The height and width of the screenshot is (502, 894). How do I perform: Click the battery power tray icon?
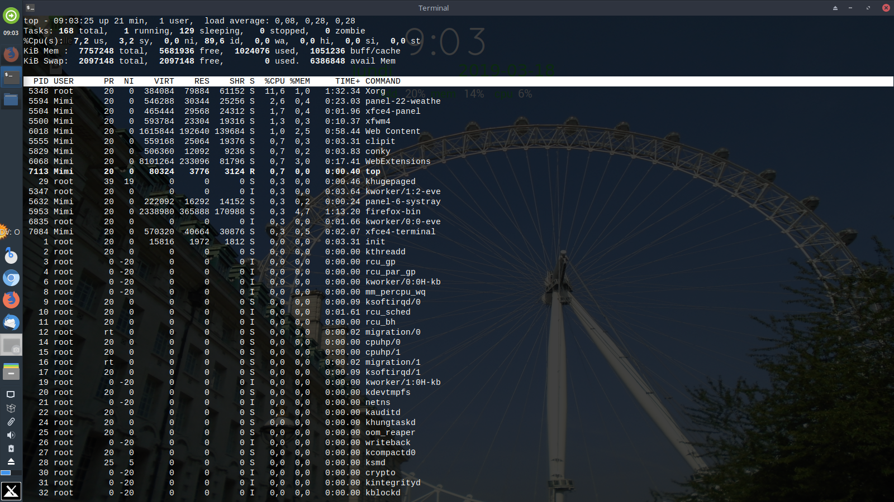tap(11, 448)
